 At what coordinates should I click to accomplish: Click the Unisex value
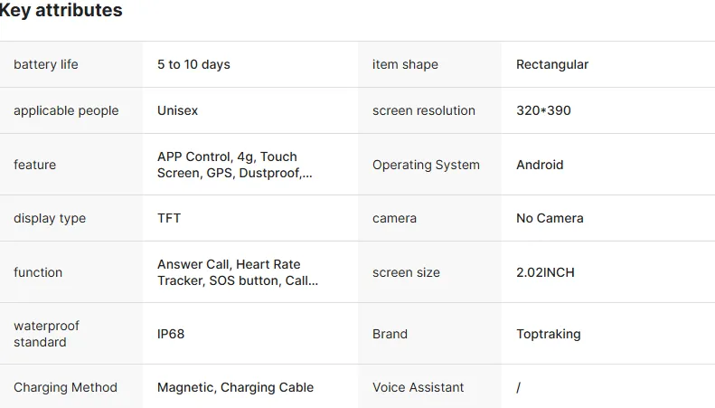click(x=177, y=110)
